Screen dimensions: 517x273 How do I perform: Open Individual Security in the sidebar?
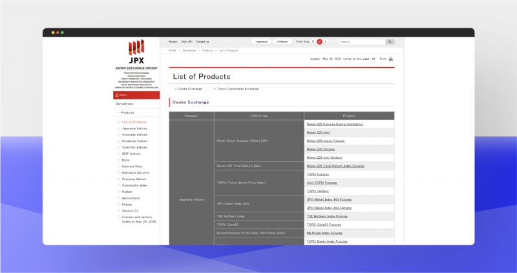(136, 173)
